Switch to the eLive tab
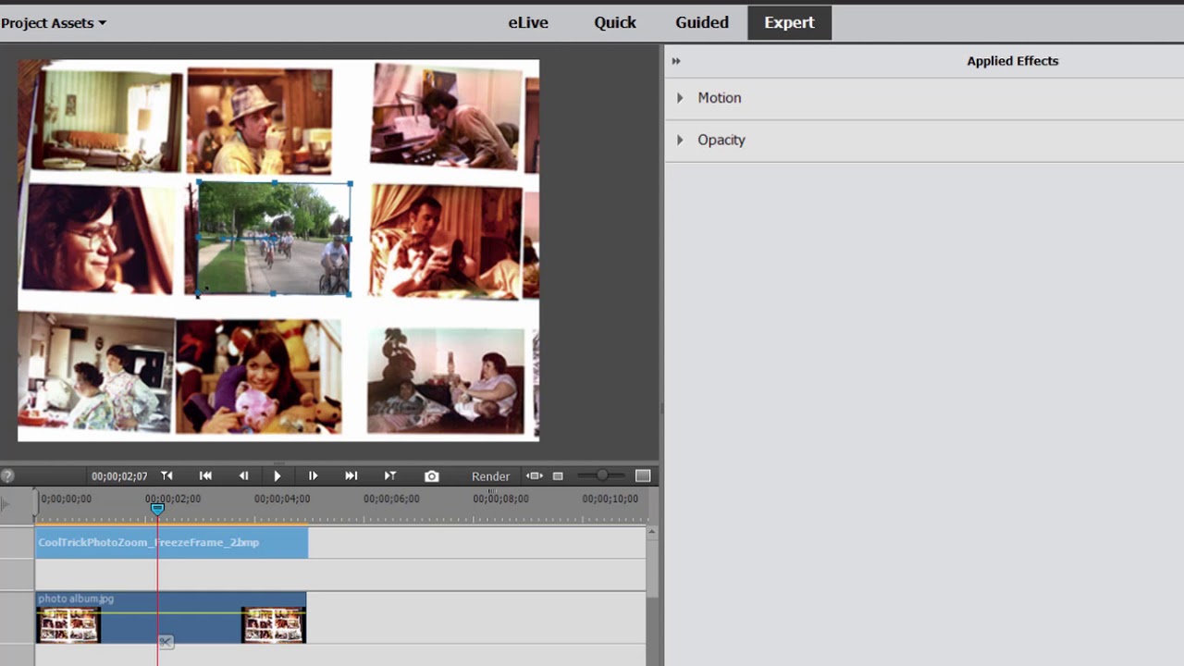This screenshot has width=1184, height=666. point(528,23)
